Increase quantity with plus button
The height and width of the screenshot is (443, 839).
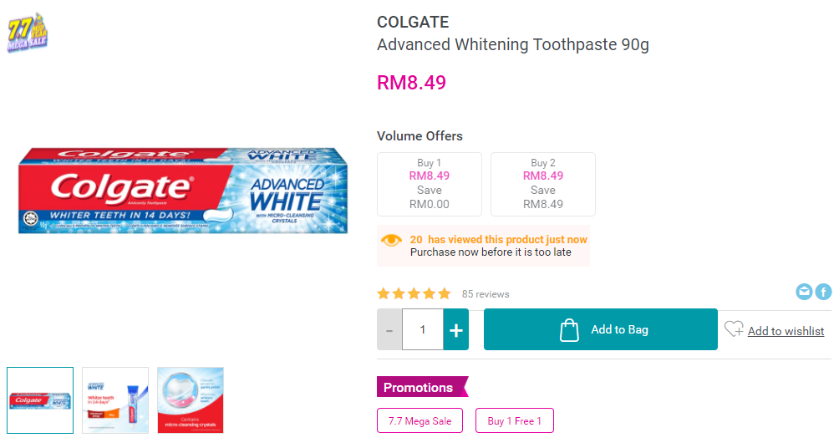pos(456,329)
